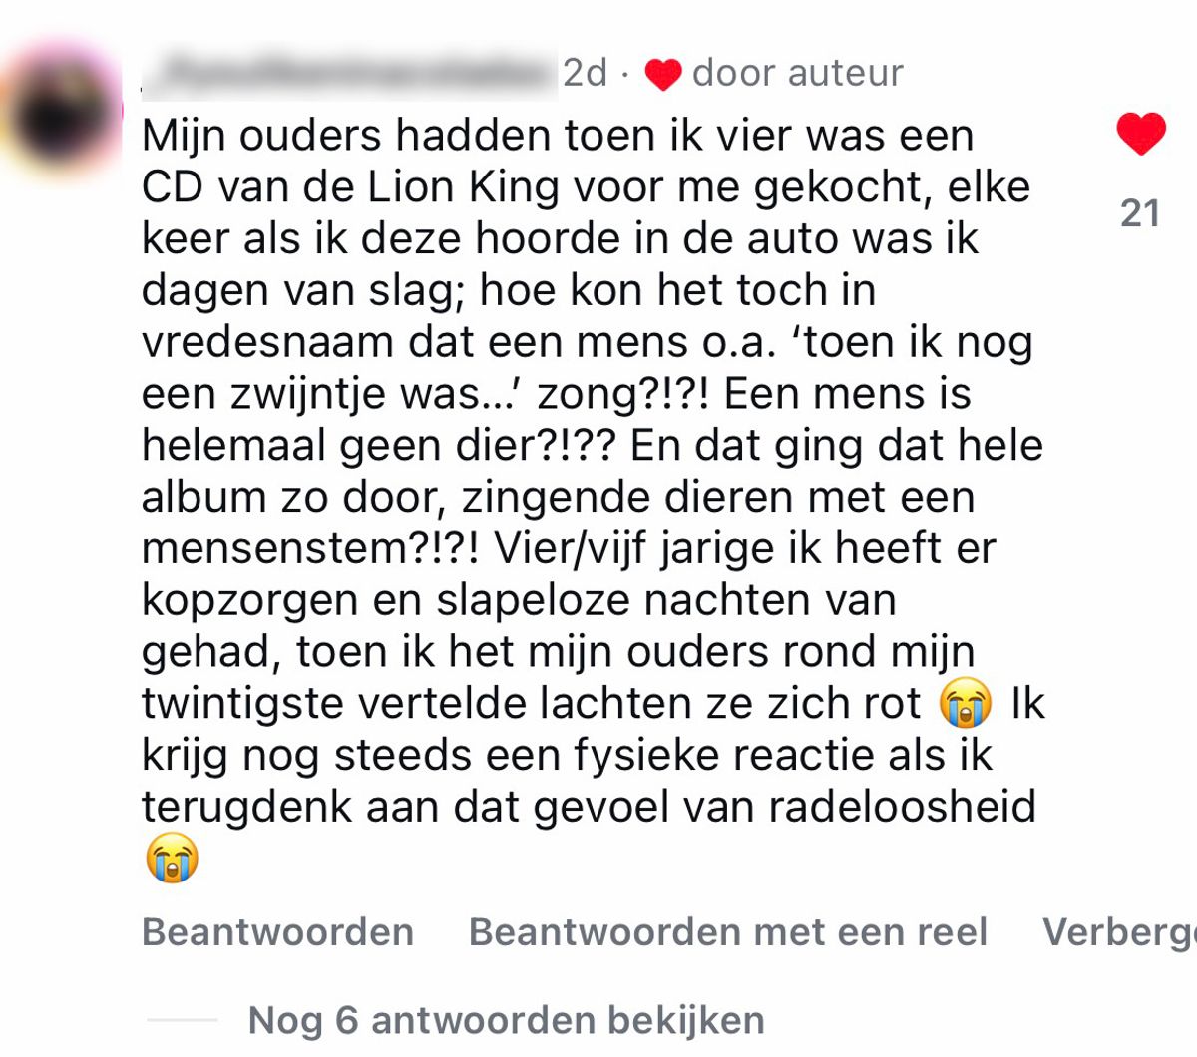
Task: Hide comment using Verbergen
Action: click(1119, 932)
